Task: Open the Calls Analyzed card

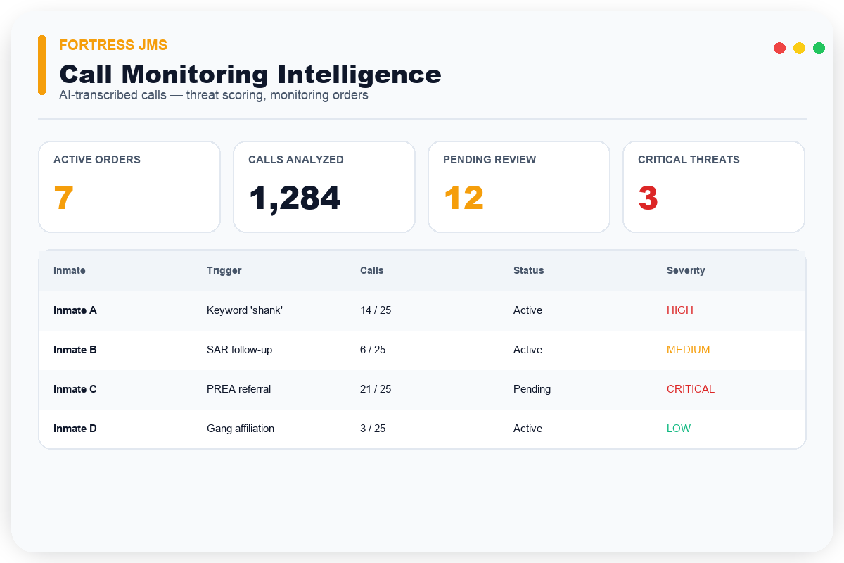Action: click(324, 186)
